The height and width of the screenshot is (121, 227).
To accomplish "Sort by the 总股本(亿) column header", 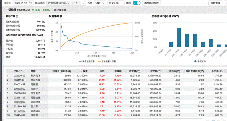I will (175, 71).
